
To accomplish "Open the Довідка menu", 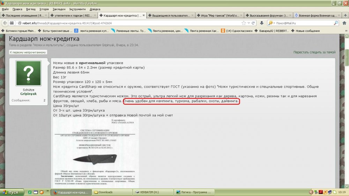I will coord(95,9).
